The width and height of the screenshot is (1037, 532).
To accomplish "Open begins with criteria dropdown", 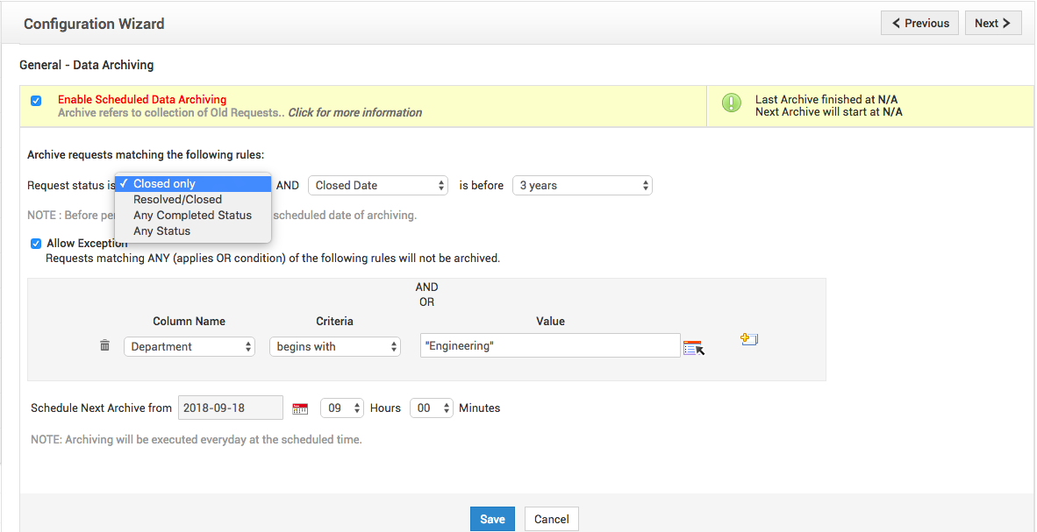I will pyautogui.click(x=334, y=346).
